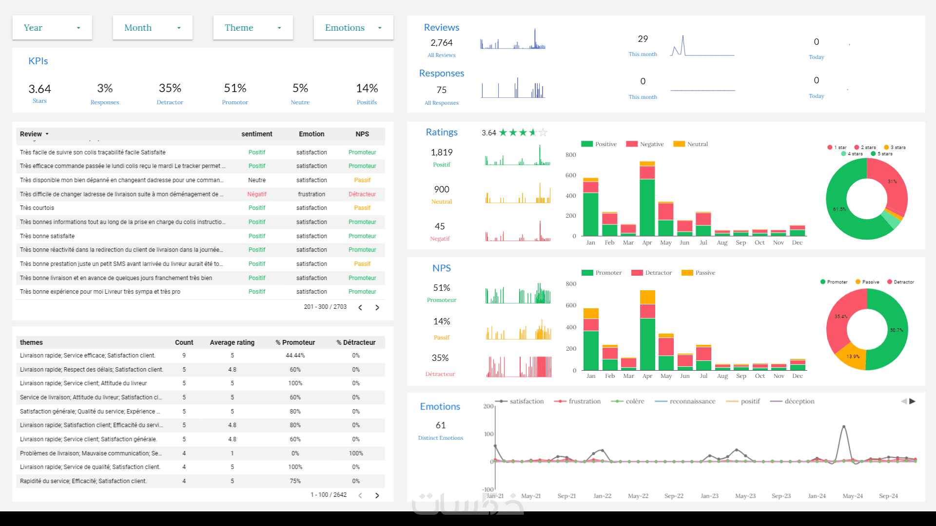Image resolution: width=936 pixels, height=526 pixels.
Task: Sort reviews table by NPS column header
Action: point(362,134)
